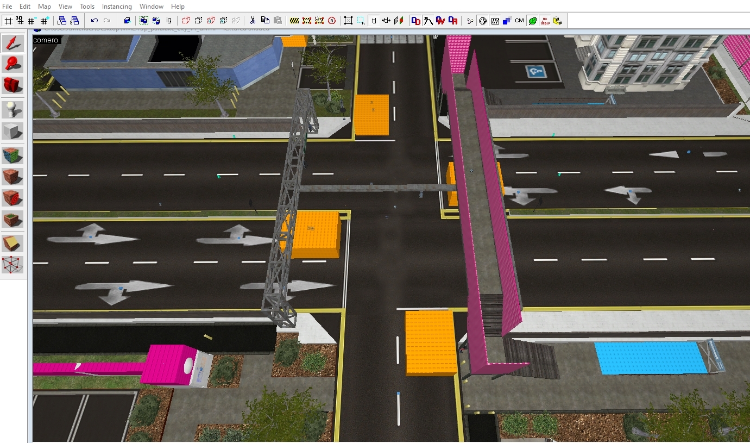Open the Window menu
Image resolution: width=750 pixels, height=443 pixels.
point(152,7)
